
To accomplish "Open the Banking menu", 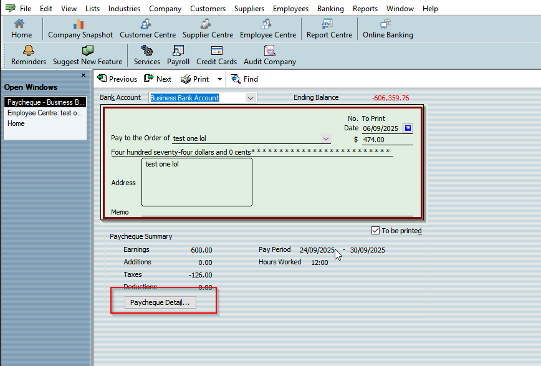I will point(330,8).
